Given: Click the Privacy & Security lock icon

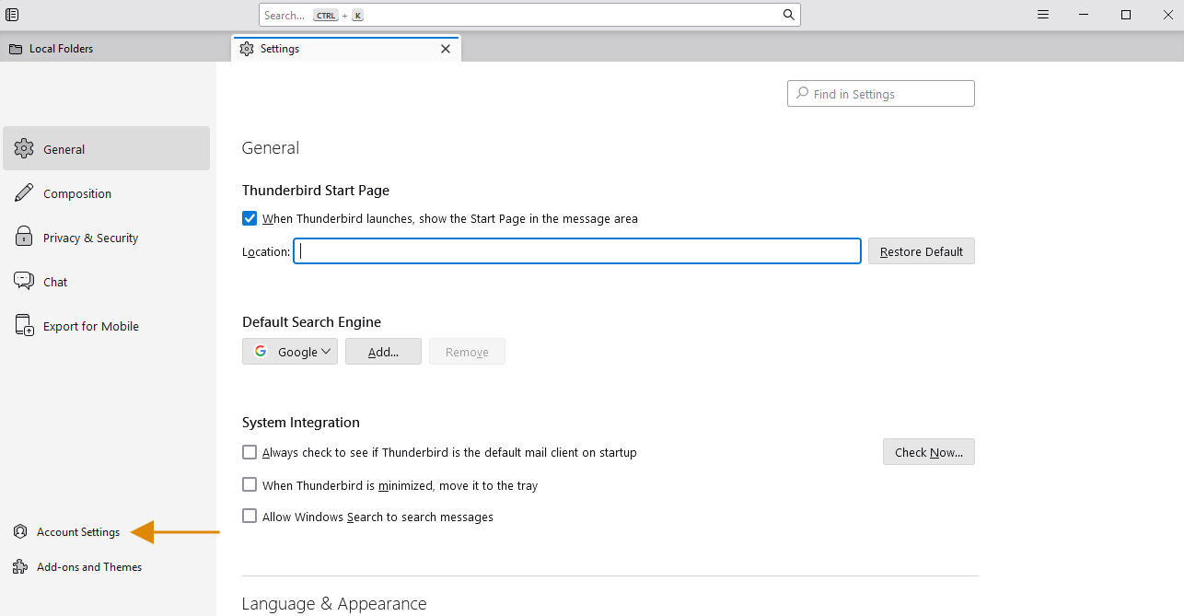Looking at the screenshot, I should 24,238.
